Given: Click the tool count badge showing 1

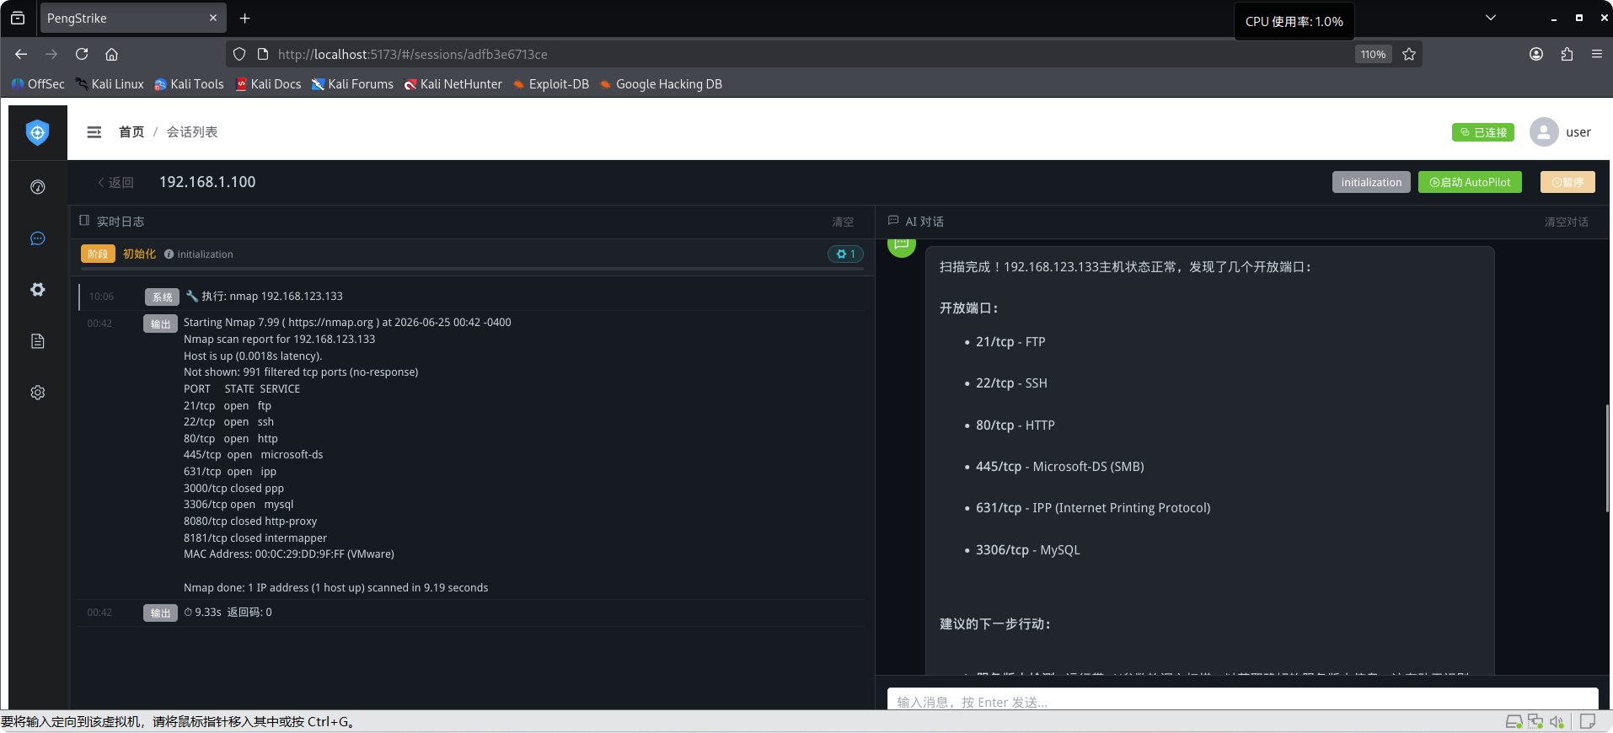Looking at the screenshot, I should [x=845, y=254].
